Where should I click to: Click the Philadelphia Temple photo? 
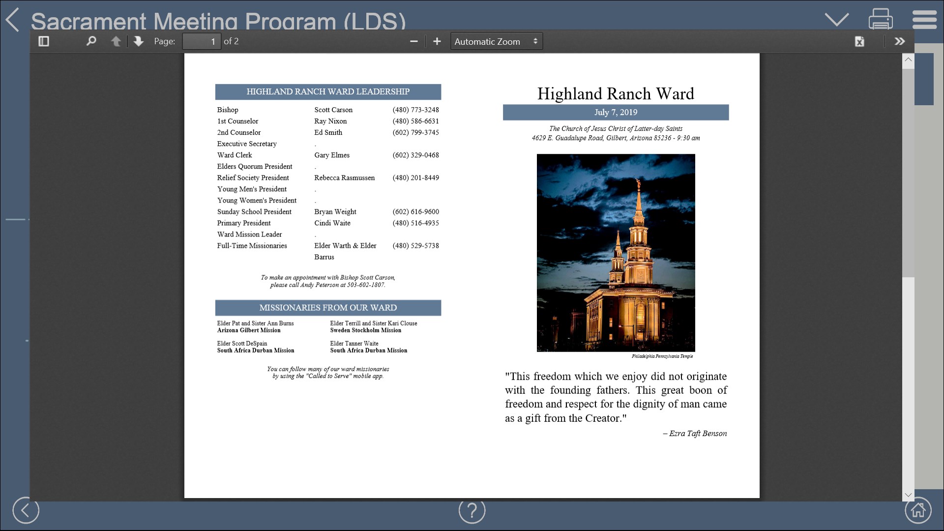pyautogui.click(x=616, y=253)
